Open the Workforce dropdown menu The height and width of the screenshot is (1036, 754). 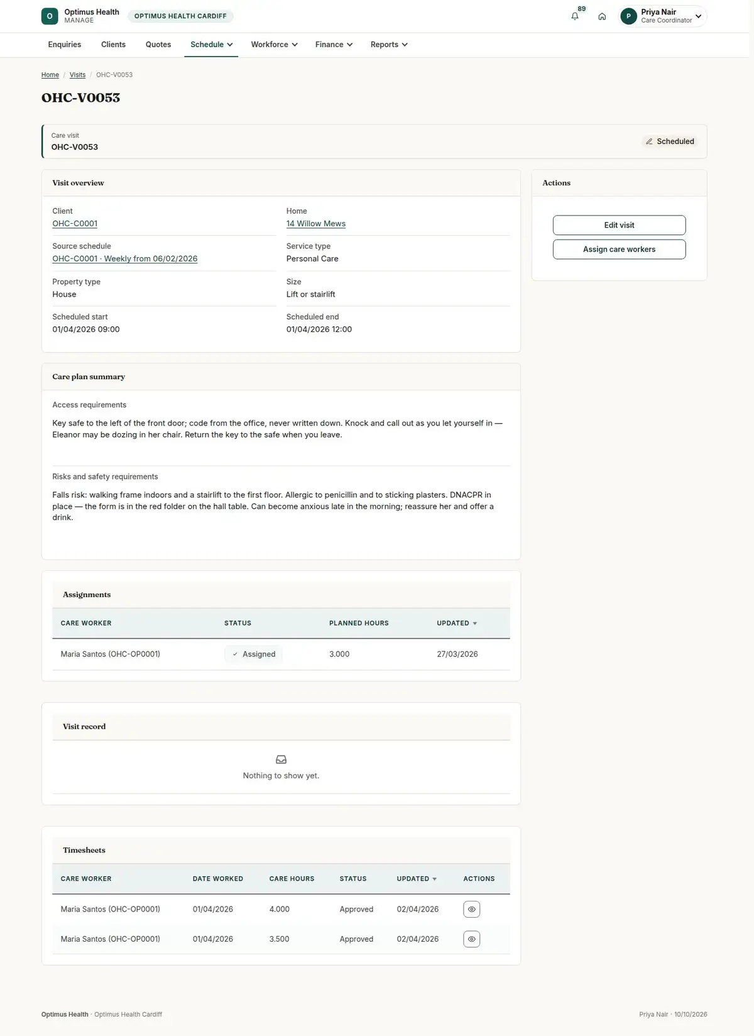coord(274,45)
